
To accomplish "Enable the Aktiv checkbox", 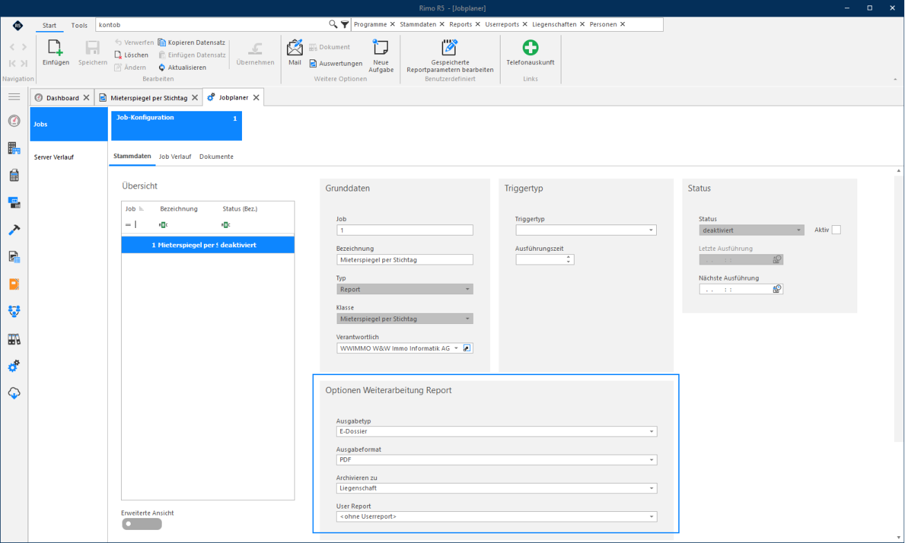I will coord(836,230).
